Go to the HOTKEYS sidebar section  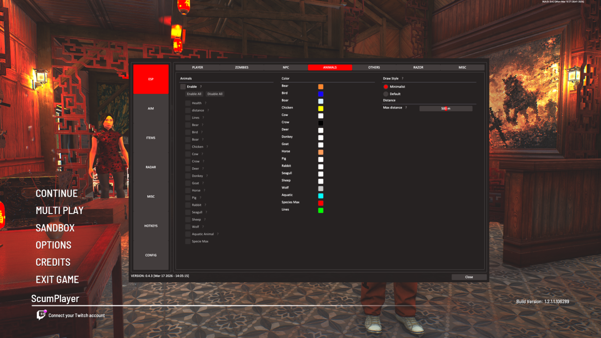(x=151, y=226)
